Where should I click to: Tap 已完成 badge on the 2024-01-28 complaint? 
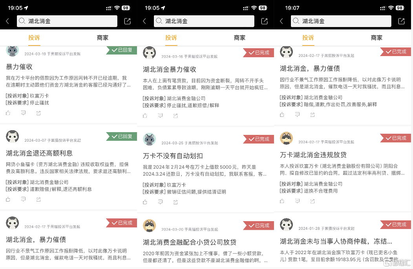coord(395,225)
